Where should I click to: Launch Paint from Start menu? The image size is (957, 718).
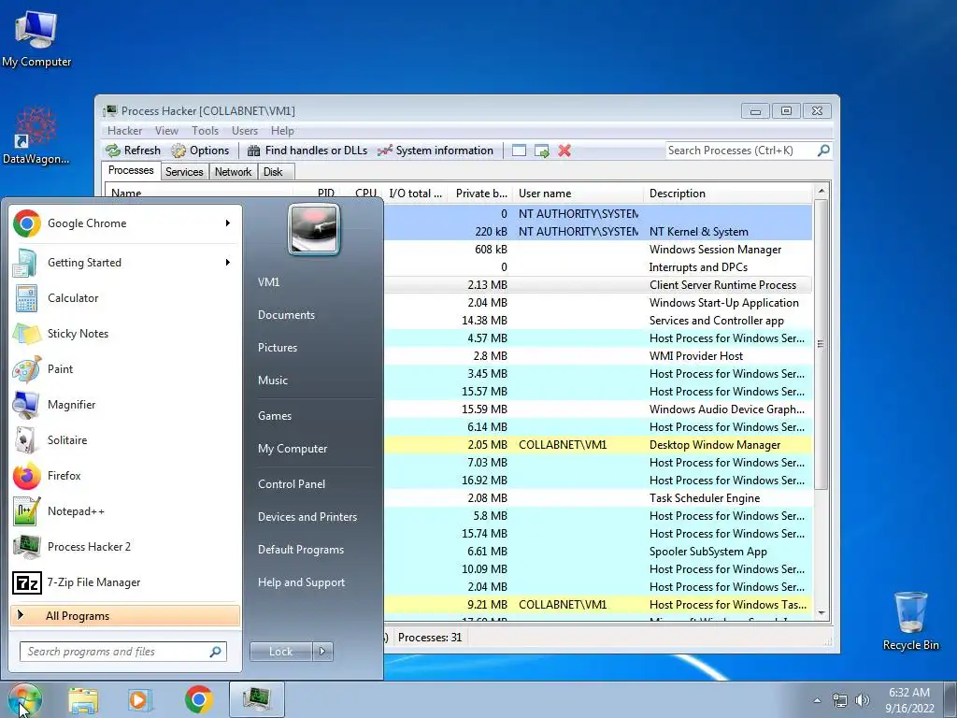[125, 368]
